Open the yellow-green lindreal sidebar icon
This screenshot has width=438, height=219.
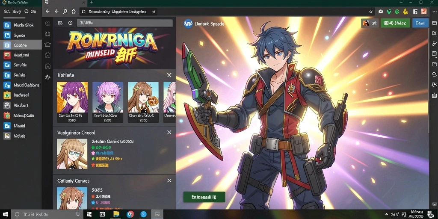pyautogui.click(x=7, y=95)
